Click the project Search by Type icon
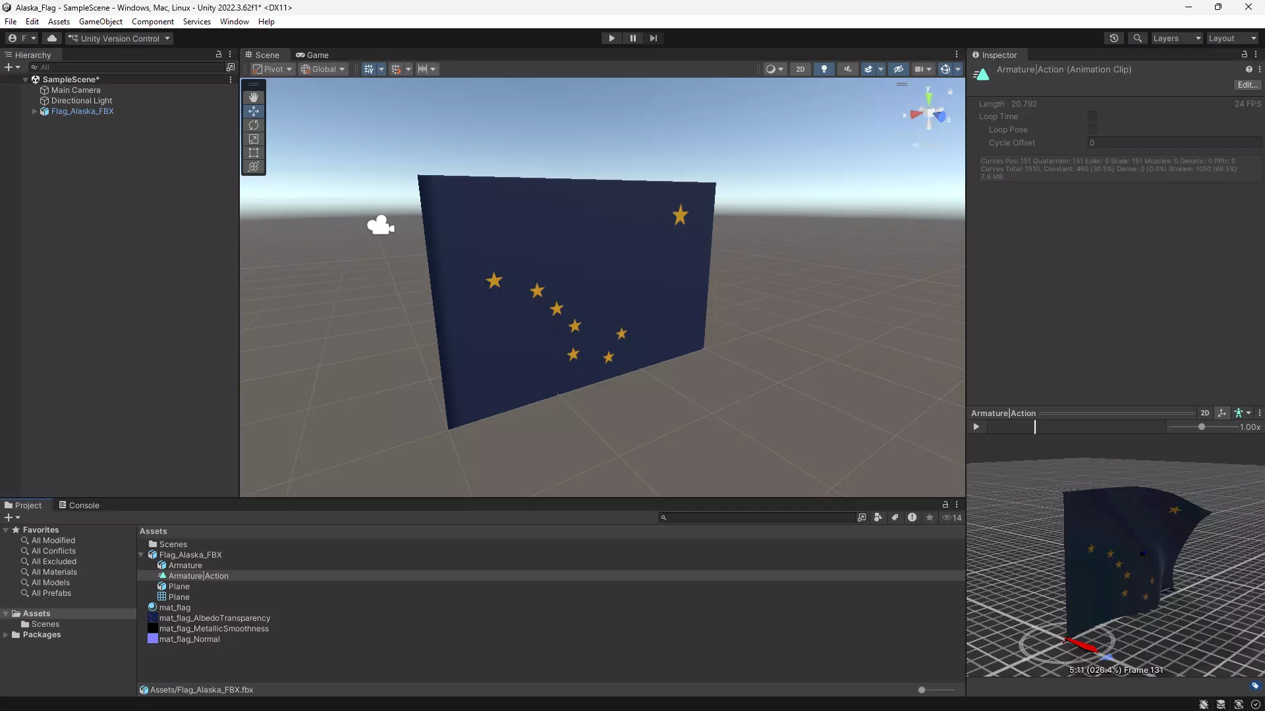The image size is (1265, 711). pos(878,517)
